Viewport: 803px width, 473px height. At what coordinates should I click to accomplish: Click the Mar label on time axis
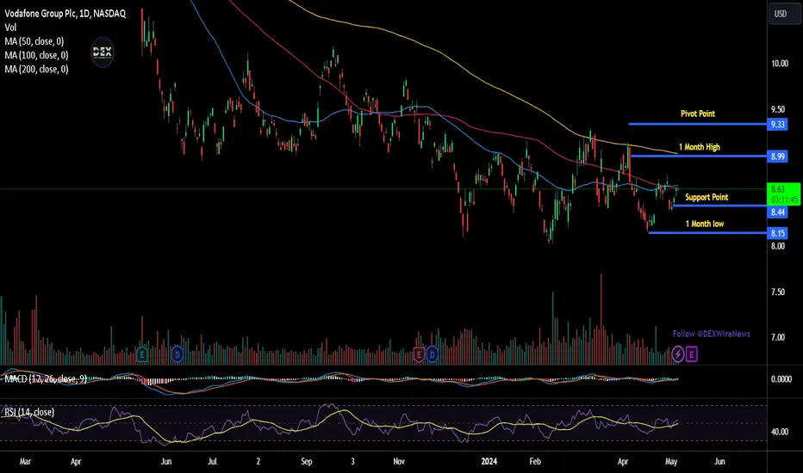coord(25,461)
